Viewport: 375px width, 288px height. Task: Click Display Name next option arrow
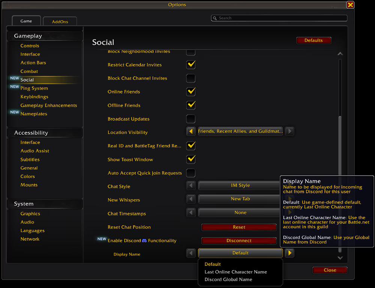[289, 253]
